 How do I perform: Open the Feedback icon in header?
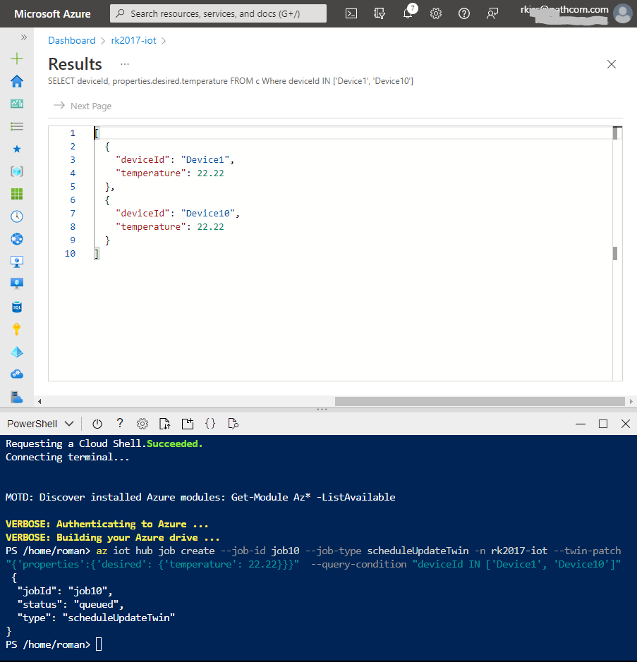click(492, 13)
